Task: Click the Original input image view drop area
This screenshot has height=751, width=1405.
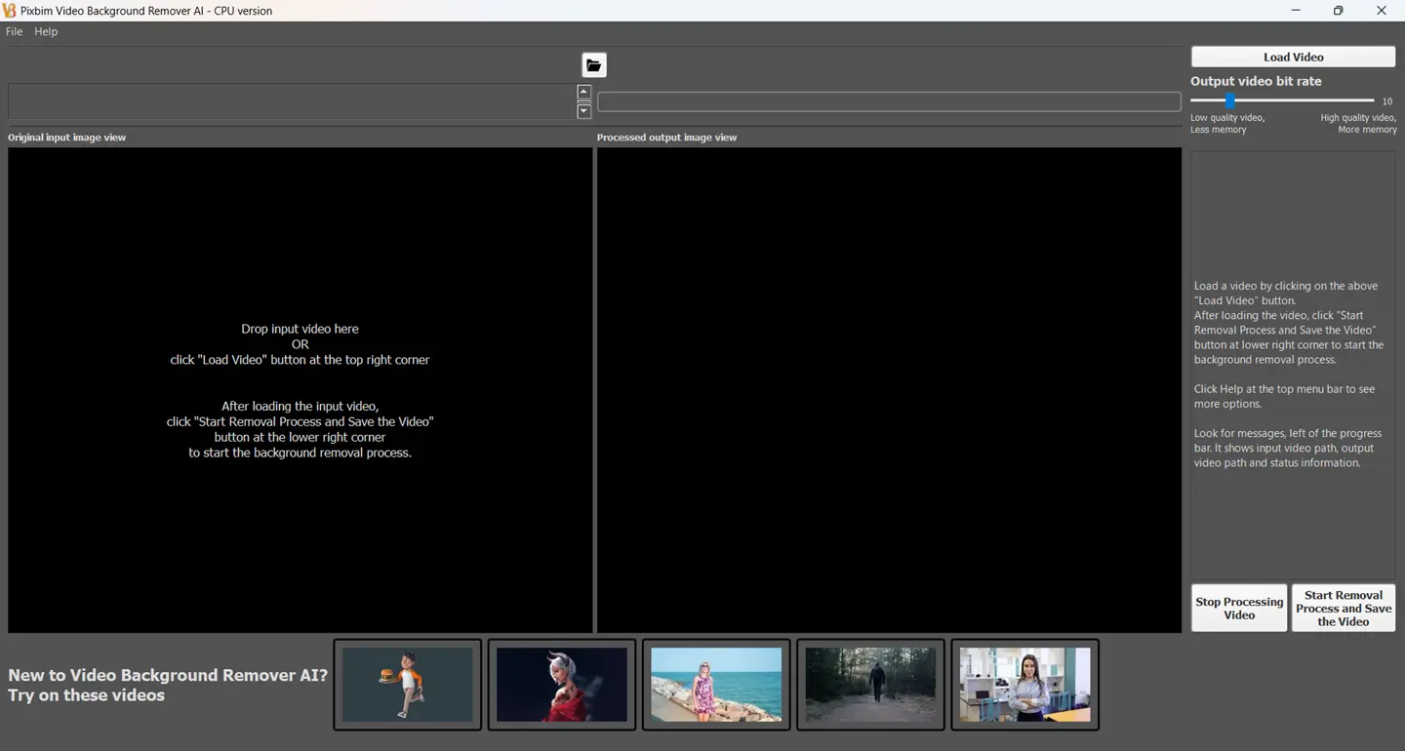Action: point(300,390)
